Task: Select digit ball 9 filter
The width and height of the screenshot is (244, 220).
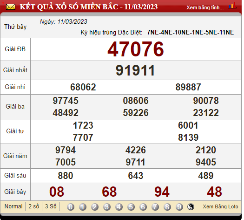Action: (179, 207)
